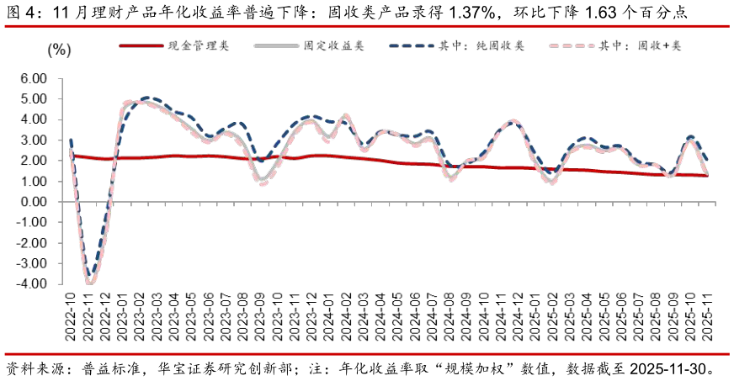Click x-axis label 2025-02
Screen dimensions: 734x381
pos(554,317)
